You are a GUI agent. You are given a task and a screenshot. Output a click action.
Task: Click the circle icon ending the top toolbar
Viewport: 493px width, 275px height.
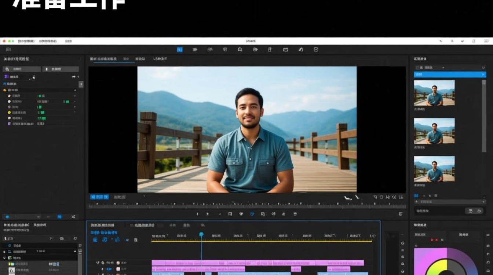tap(316, 49)
